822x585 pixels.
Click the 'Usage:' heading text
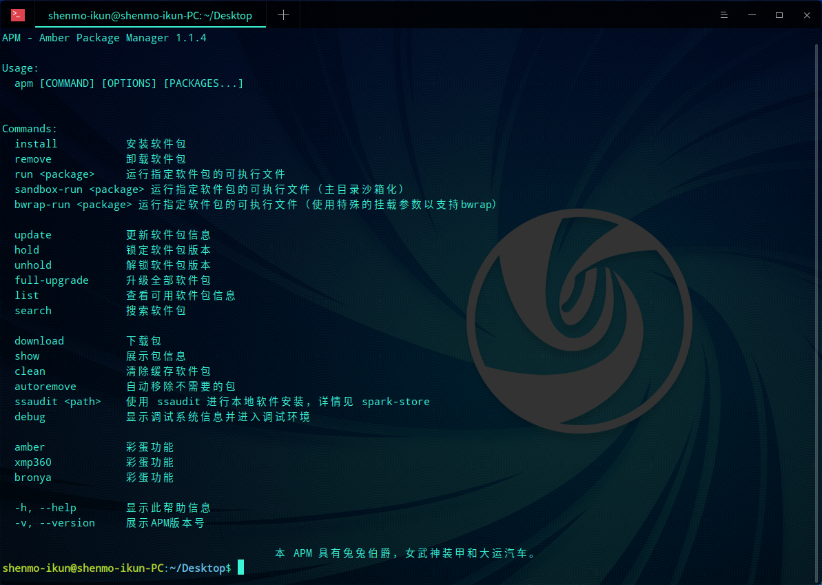21,68
